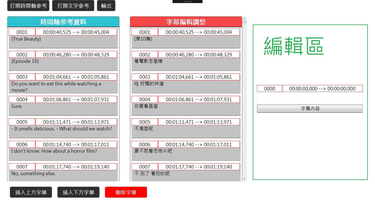Screen dimensions: 375x203
Task: Click the 字幕內容 button in edit area
Action: pyautogui.click(x=310, y=109)
